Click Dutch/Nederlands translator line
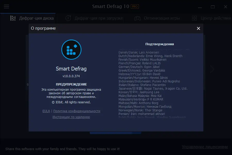Image resolution: width=232 pixels, height=155 pixels. (x=151, y=56)
